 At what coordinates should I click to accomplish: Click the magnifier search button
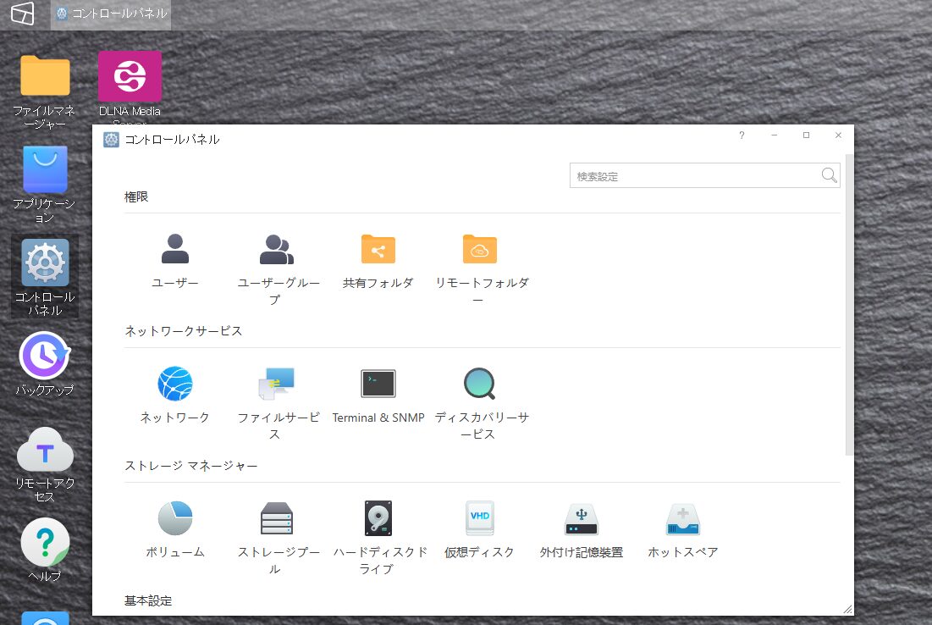point(829,176)
